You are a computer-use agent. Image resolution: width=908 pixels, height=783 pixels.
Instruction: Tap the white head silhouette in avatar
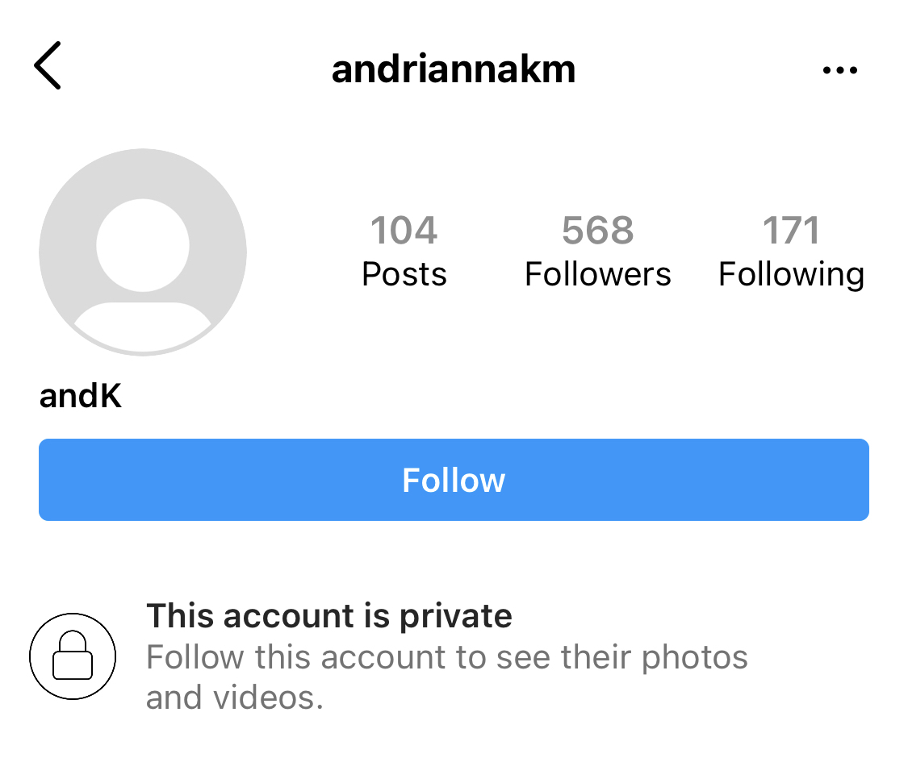click(x=143, y=244)
